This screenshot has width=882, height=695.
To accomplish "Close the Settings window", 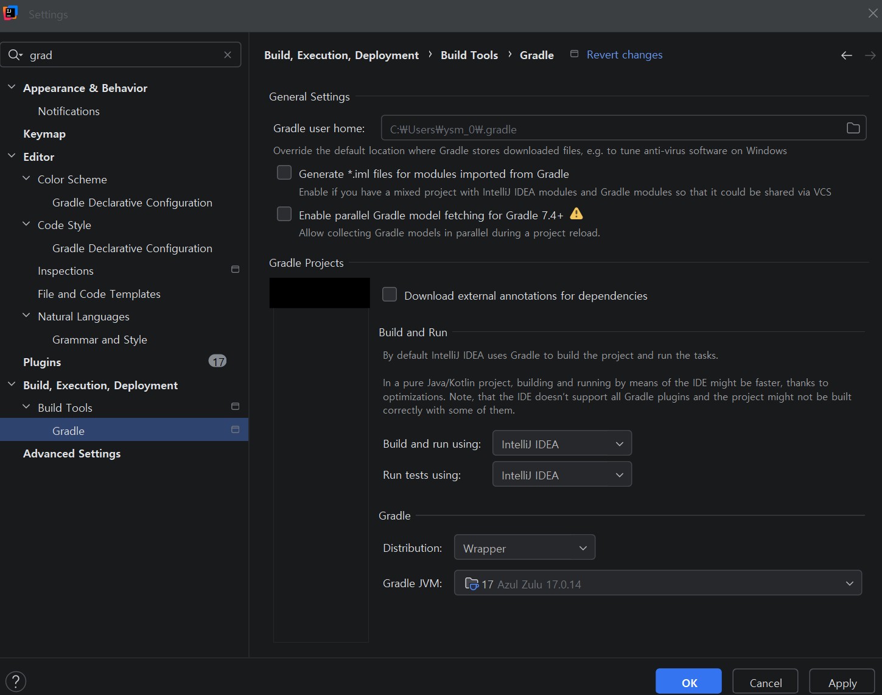I will coord(873,13).
